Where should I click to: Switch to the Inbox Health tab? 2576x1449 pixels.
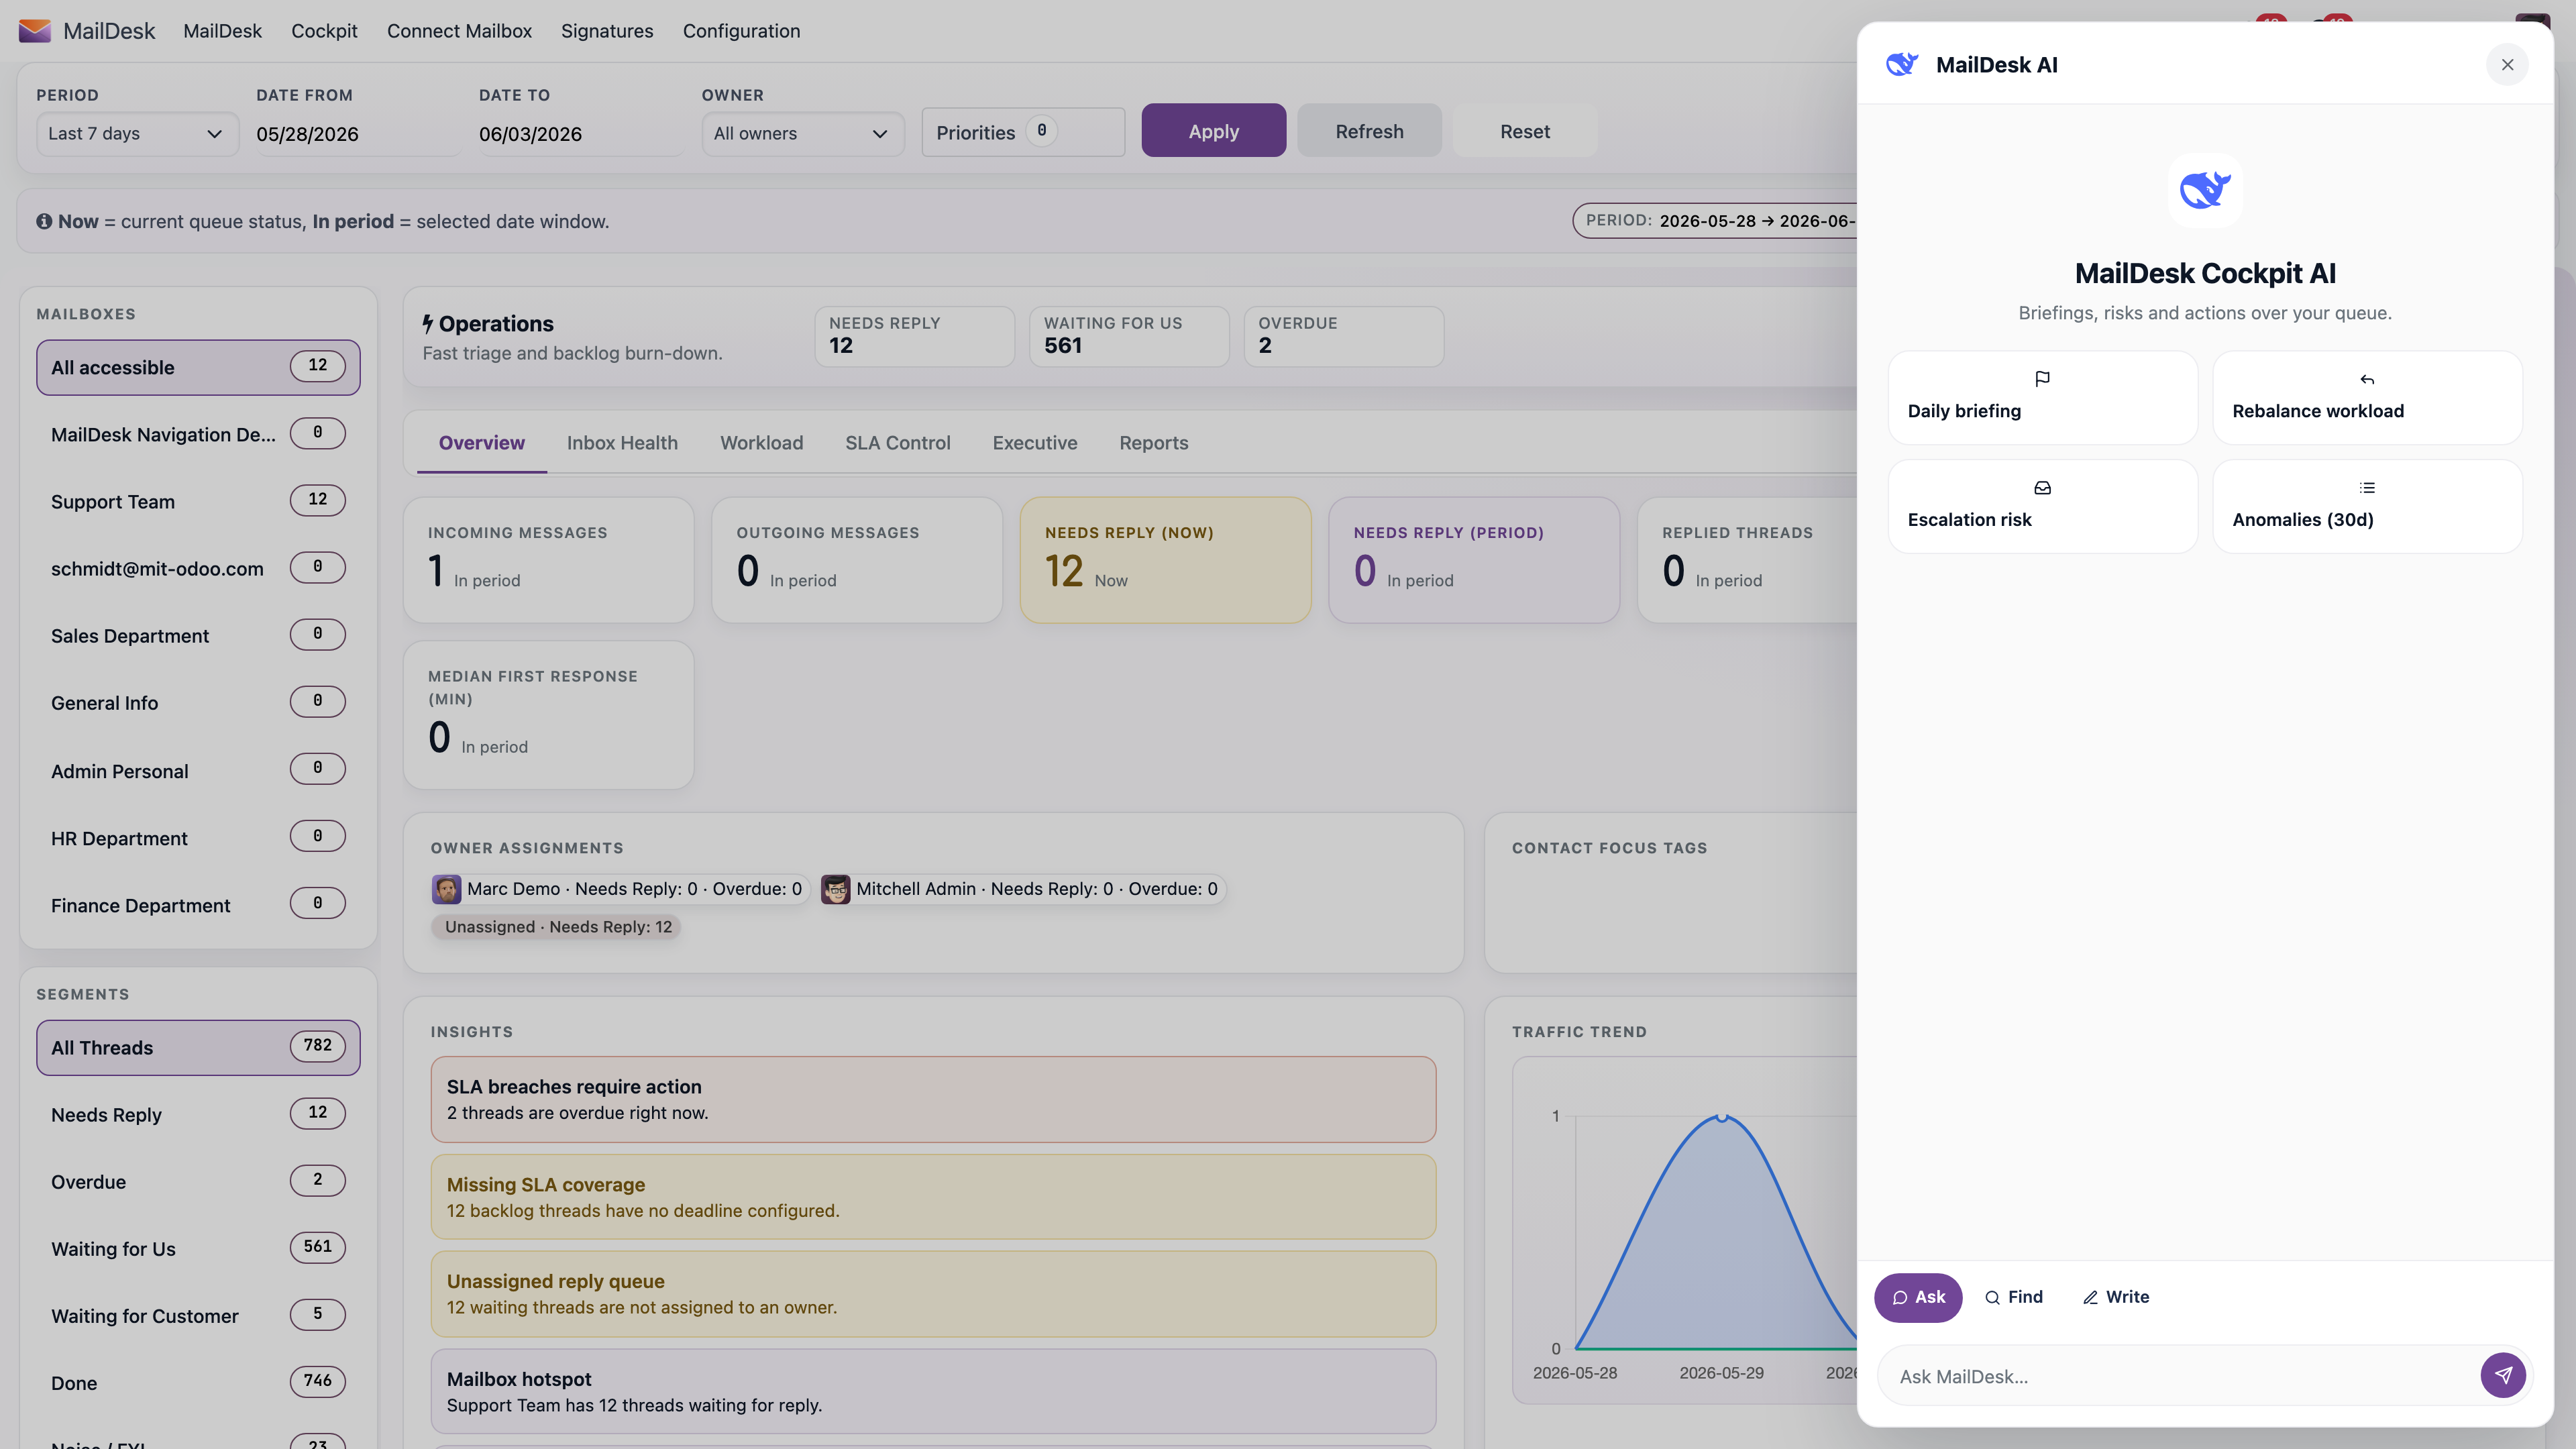click(x=622, y=443)
